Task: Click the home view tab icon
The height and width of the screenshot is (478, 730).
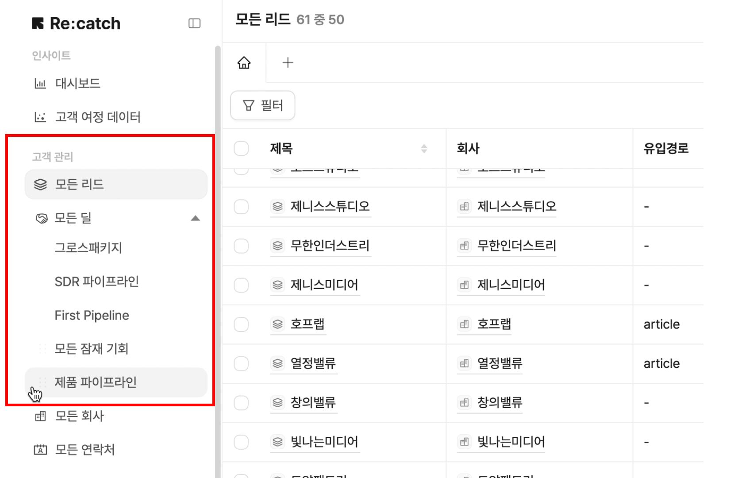Action: [244, 63]
